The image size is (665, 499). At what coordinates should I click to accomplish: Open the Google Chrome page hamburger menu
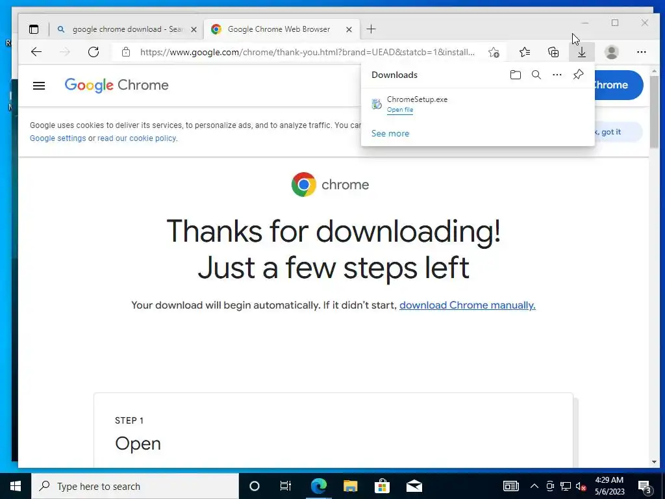click(x=39, y=86)
